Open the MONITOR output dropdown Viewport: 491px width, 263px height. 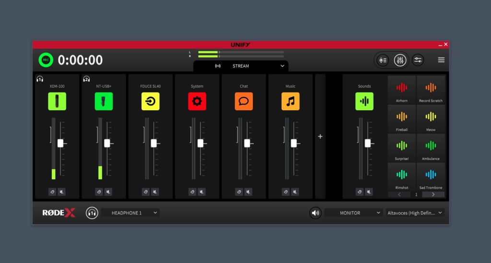(353, 213)
